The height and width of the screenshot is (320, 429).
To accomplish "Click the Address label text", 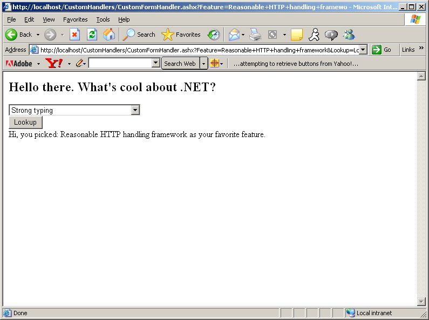I will coord(16,50).
